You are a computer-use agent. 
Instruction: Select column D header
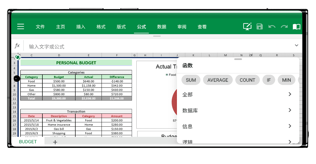point(59,55)
